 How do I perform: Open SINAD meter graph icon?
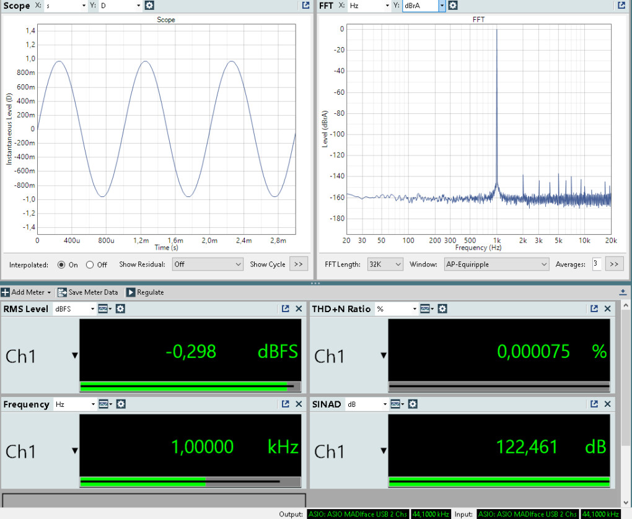(397, 404)
